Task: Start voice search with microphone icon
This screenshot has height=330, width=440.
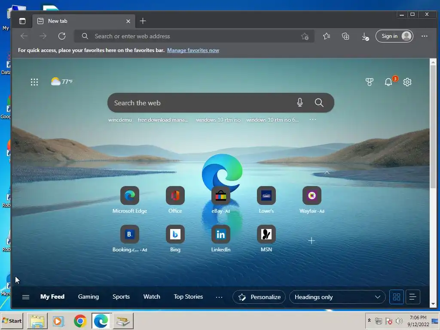Action: tap(299, 103)
